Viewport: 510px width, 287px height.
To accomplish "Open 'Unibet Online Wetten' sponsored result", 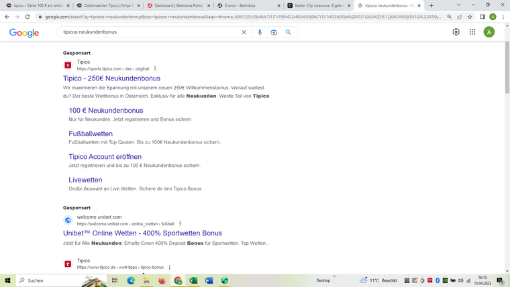I will 142,233.
